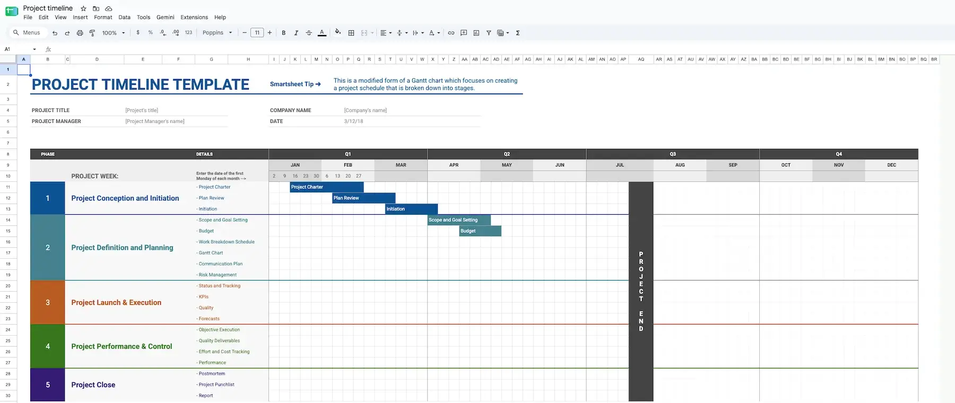955x403 pixels.
Task: Open text rotation dropdown
Action: [435, 33]
